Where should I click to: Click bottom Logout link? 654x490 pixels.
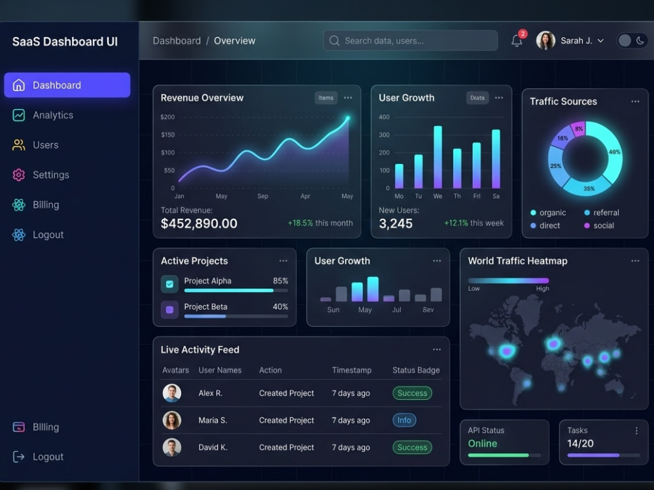(x=48, y=457)
